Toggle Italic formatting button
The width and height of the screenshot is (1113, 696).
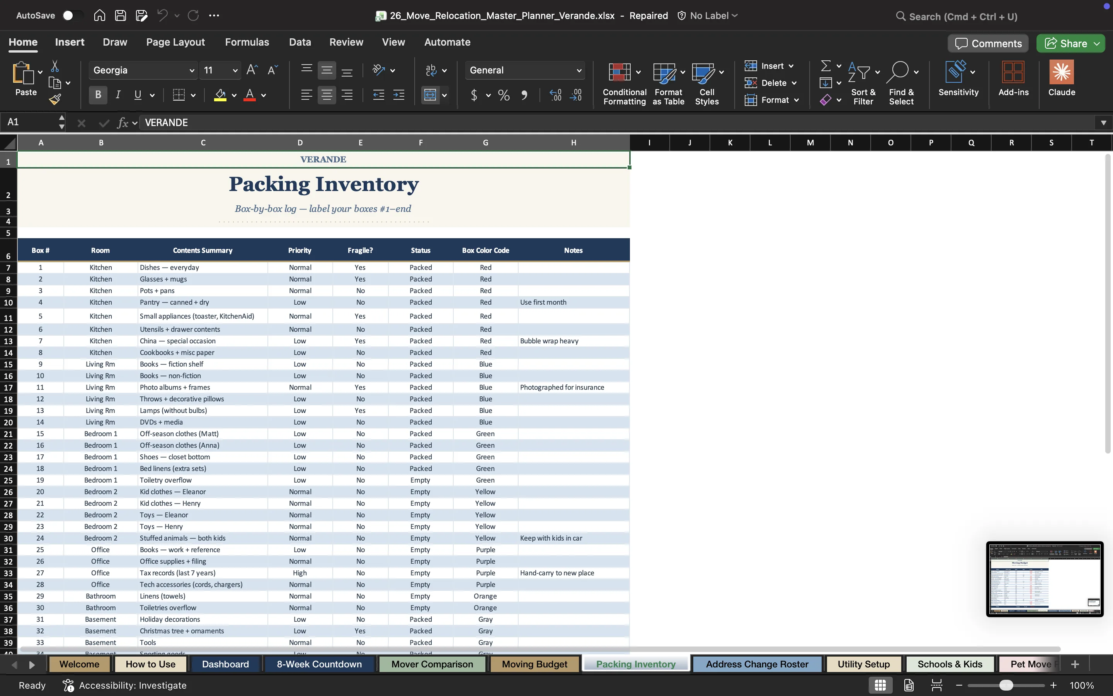pyautogui.click(x=118, y=95)
